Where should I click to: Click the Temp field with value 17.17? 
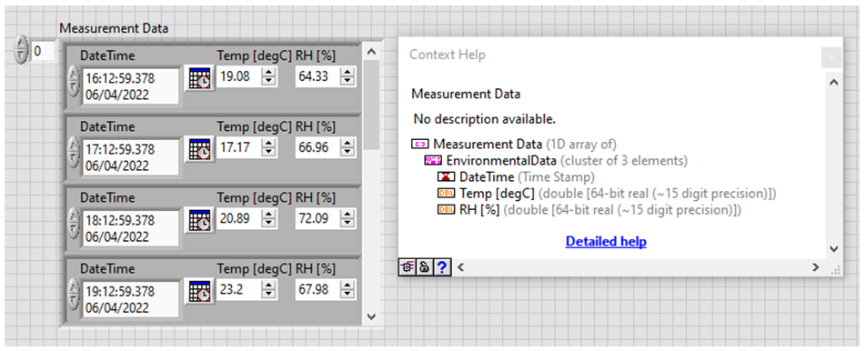(x=238, y=147)
